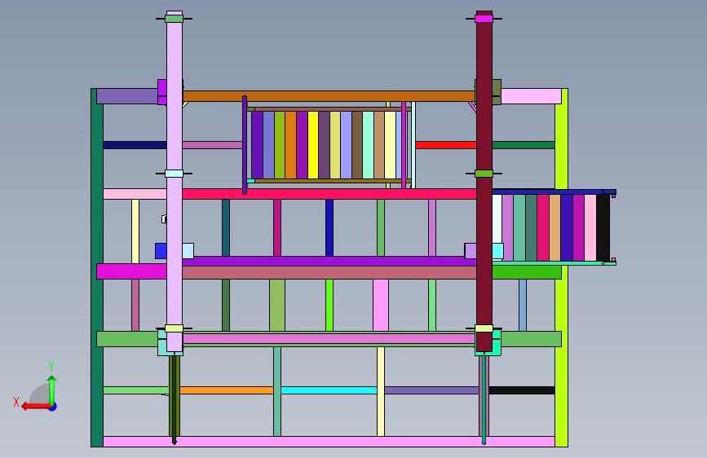
Task: Pick the dusty rose beam below purple beam
Action: (x=329, y=272)
